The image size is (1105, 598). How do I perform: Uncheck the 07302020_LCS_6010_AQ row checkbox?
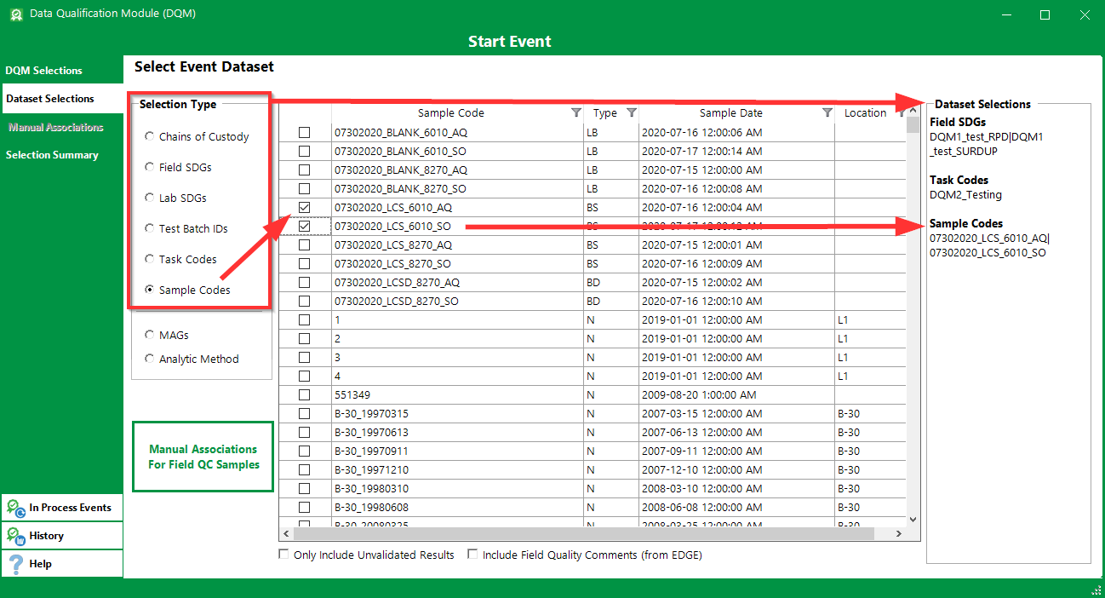(x=305, y=207)
